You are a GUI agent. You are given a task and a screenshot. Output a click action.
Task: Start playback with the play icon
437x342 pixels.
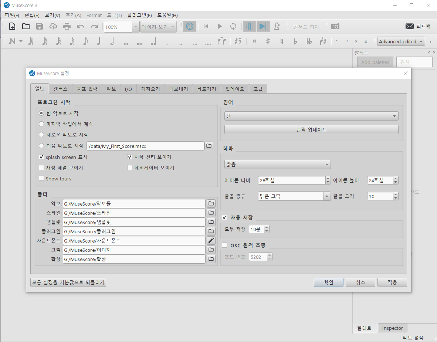[220, 27]
